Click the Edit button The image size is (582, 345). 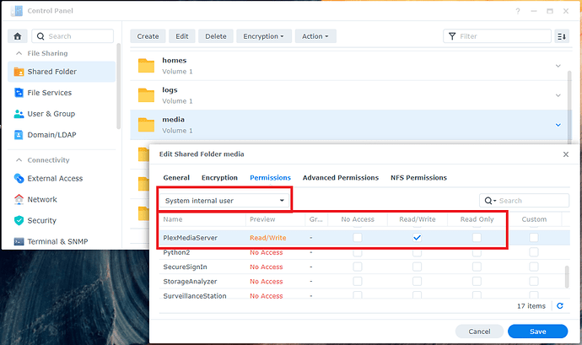182,36
